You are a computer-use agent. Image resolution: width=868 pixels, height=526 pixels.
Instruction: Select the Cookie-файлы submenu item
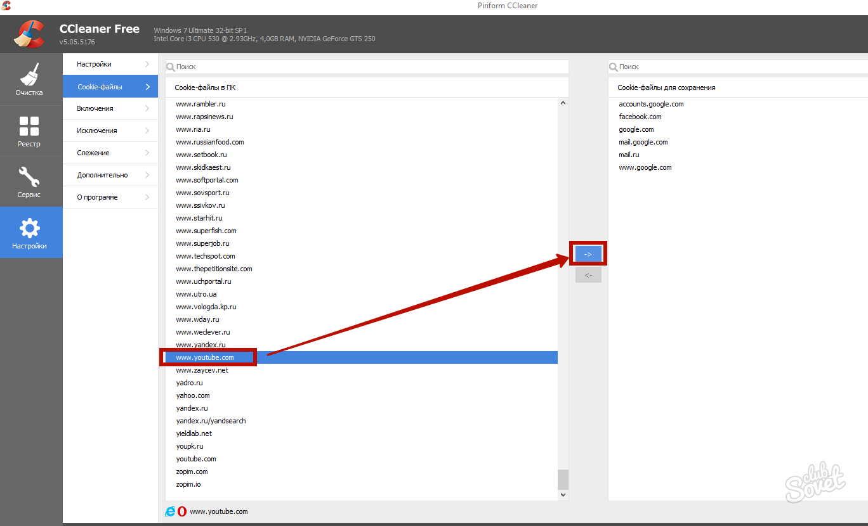coord(110,86)
